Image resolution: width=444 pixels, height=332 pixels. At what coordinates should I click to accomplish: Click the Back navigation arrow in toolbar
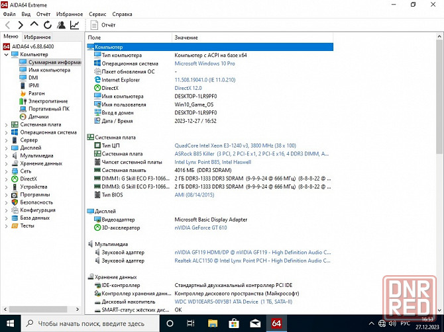tap(8, 25)
